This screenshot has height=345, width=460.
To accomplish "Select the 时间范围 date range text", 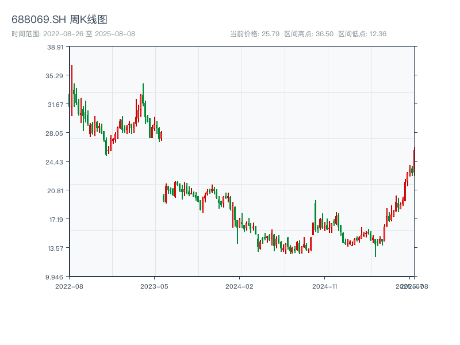I will pos(73,34).
